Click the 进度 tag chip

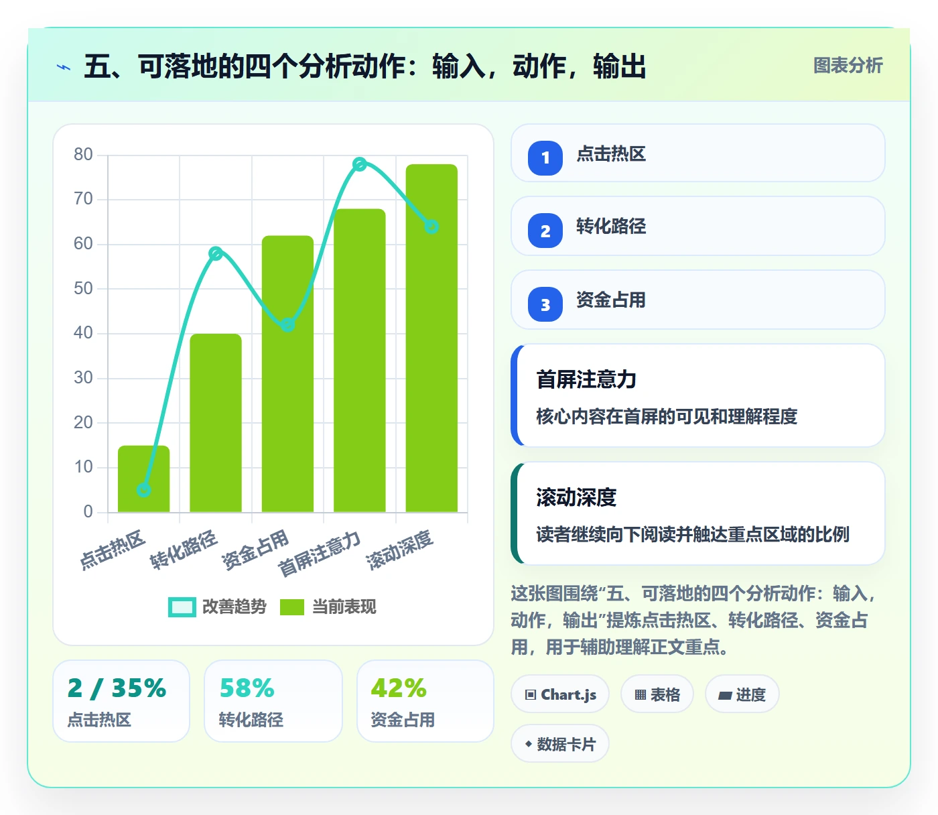click(x=742, y=694)
